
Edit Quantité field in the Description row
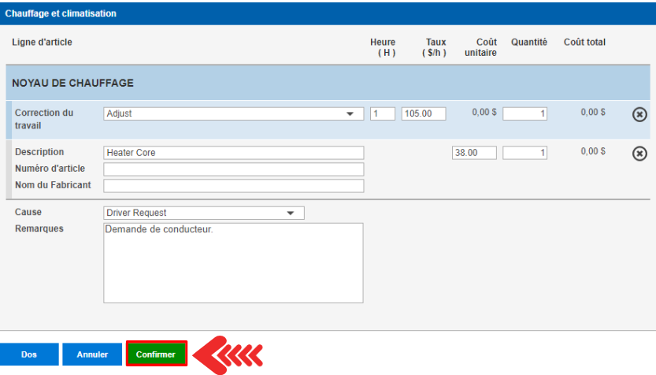(524, 153)
